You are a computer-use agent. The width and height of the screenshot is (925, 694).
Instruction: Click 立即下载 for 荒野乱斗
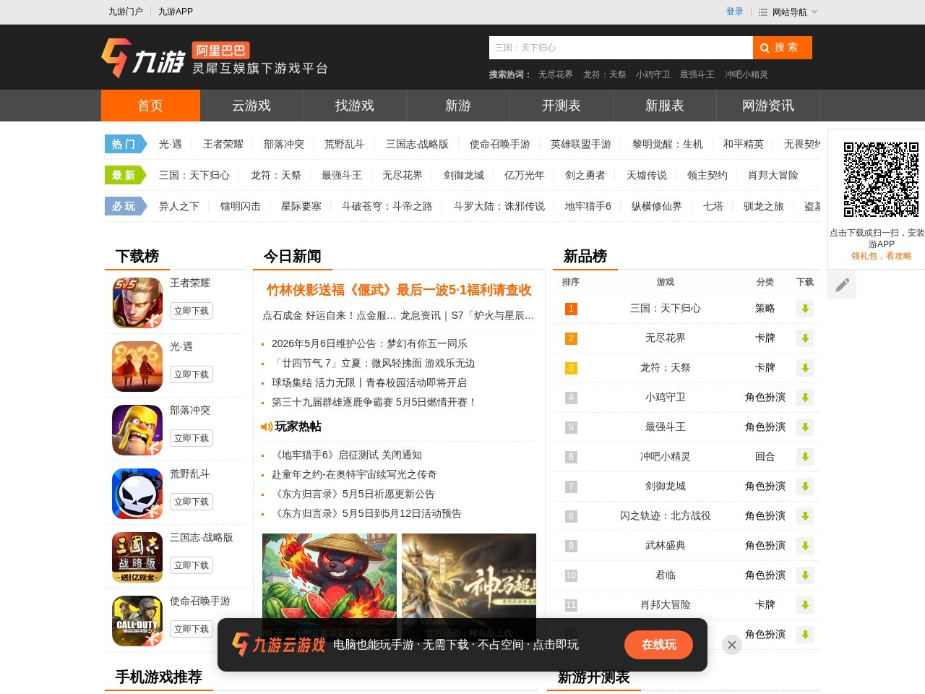pyautogui.click(x=192, y=502)
